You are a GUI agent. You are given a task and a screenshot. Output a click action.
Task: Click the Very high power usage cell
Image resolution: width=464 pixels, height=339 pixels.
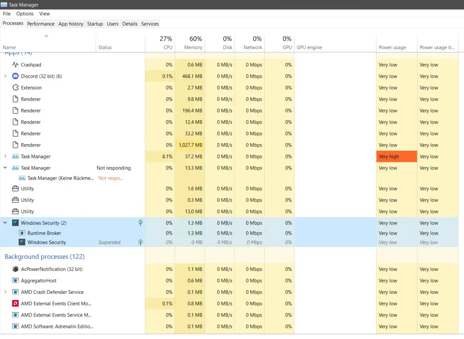397,156
